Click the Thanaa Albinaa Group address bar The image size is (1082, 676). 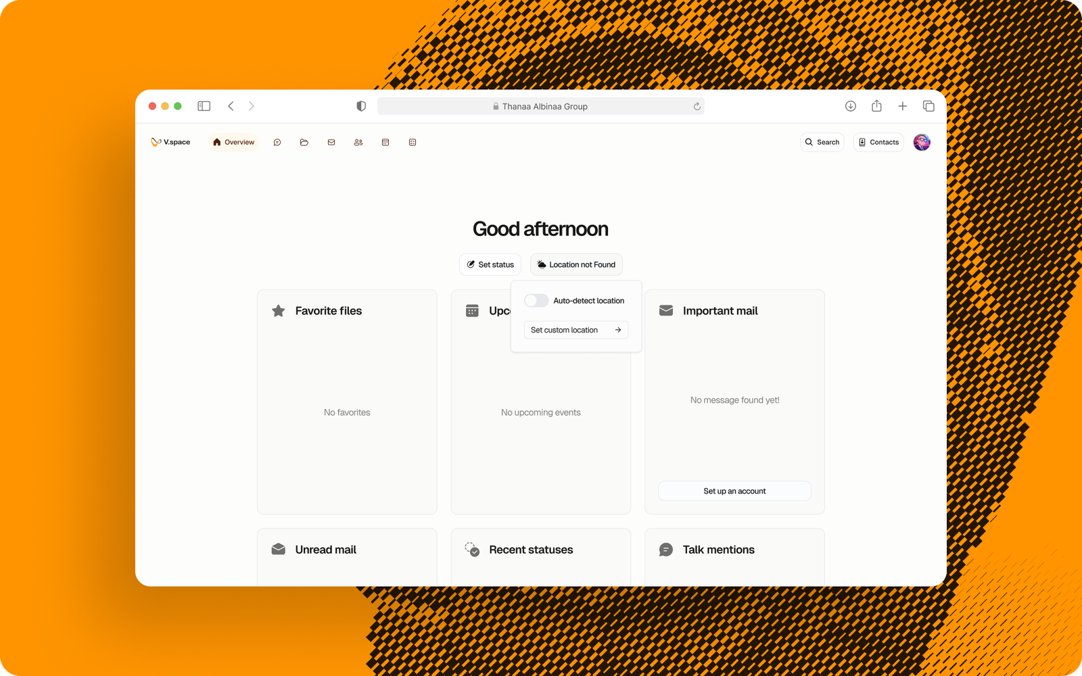[541, 106]
